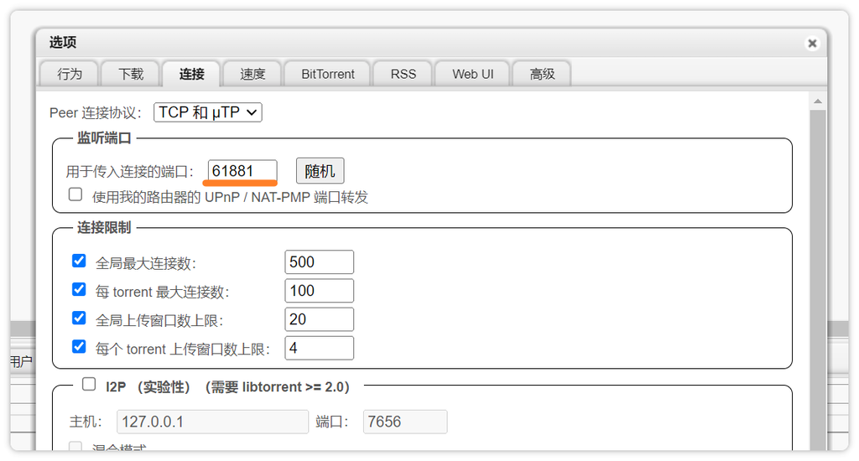Toggle 每 torrent 最大连接数 checkbox
The height and width of the screenshot is (461, 859).
[x=79, y=289]
